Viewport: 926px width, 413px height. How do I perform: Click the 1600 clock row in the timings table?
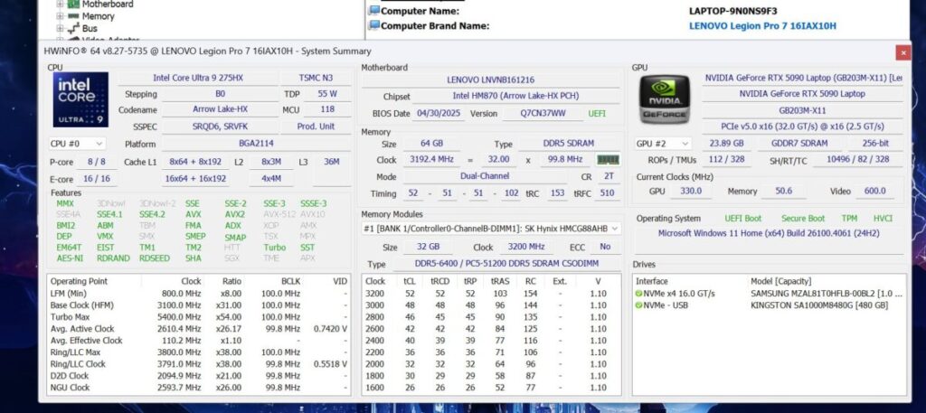[491, 388]
